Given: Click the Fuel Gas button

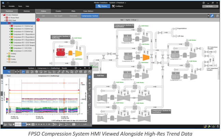Looking at the screenshot, I should [x=100, y=76].
